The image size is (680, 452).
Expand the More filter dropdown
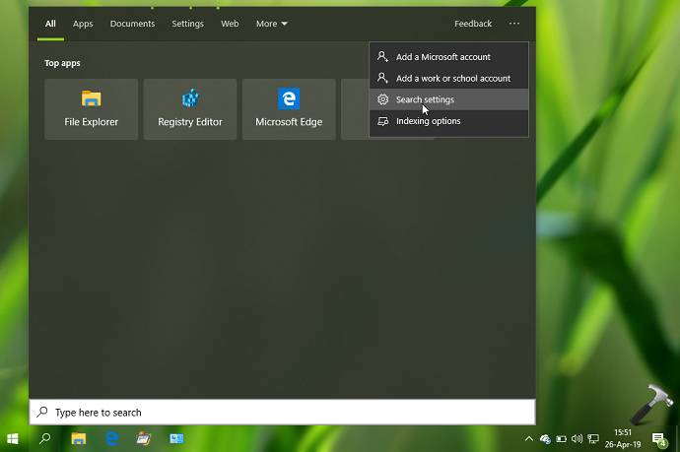tap(271, 24)
